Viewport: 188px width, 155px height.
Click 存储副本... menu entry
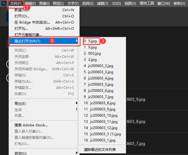click(44, 88)
